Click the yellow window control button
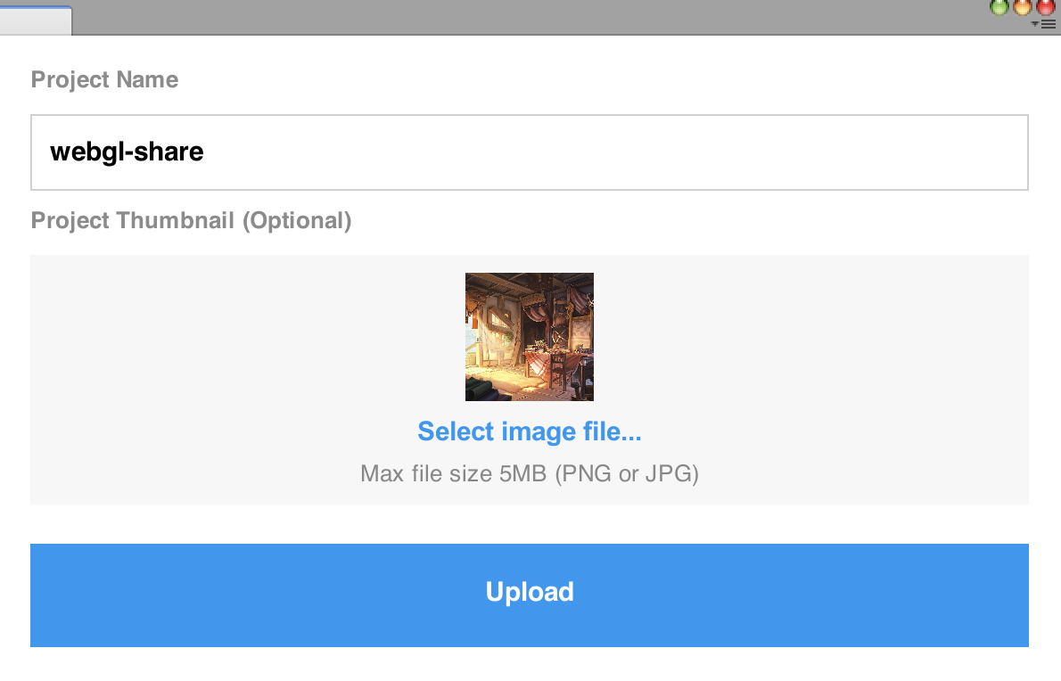 (1023, 6)
